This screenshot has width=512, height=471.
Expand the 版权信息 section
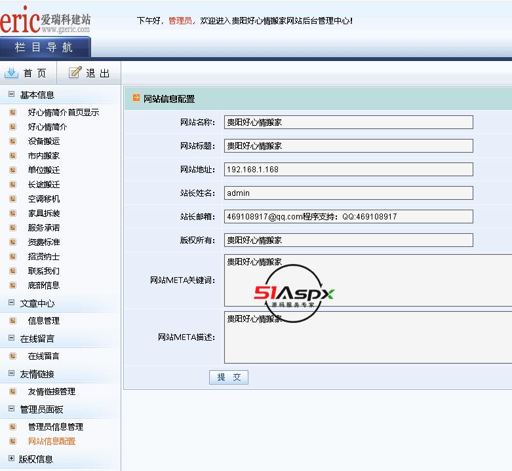11,459
